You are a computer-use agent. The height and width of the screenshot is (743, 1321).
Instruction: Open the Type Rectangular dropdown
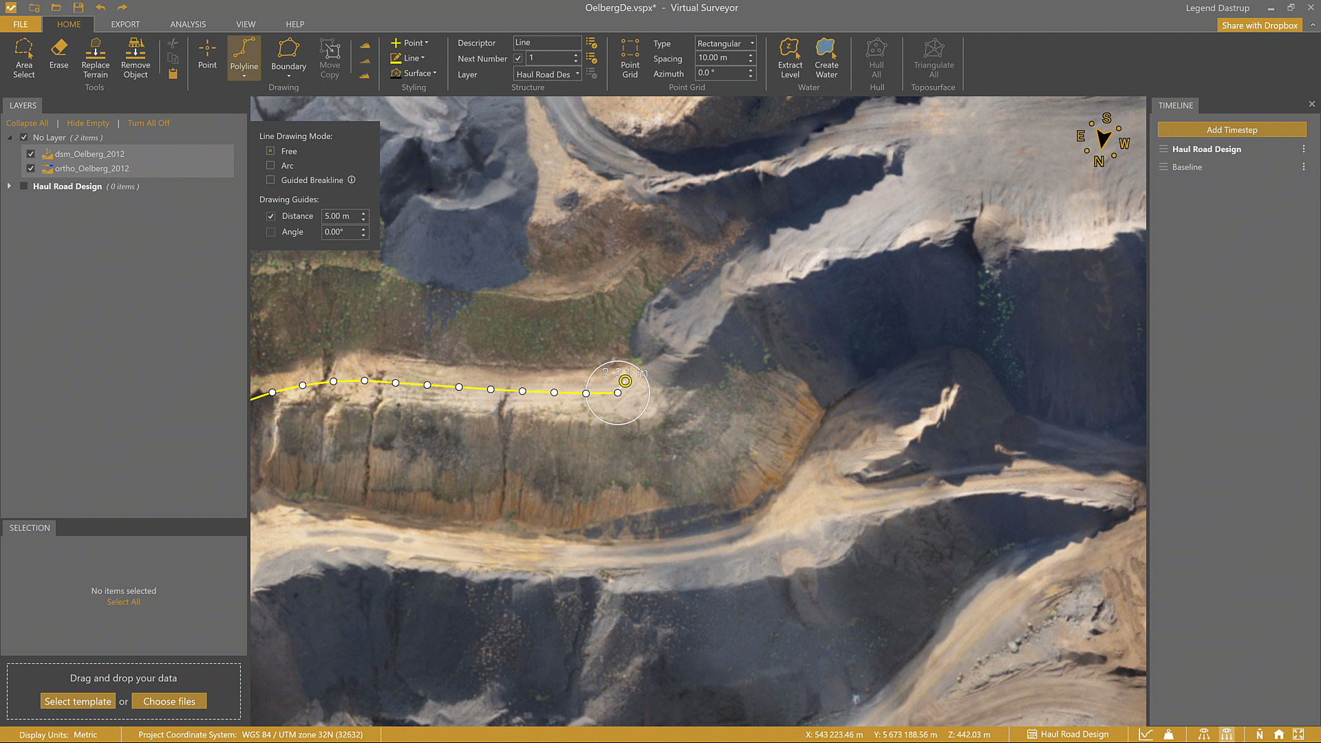pos(725,43)
